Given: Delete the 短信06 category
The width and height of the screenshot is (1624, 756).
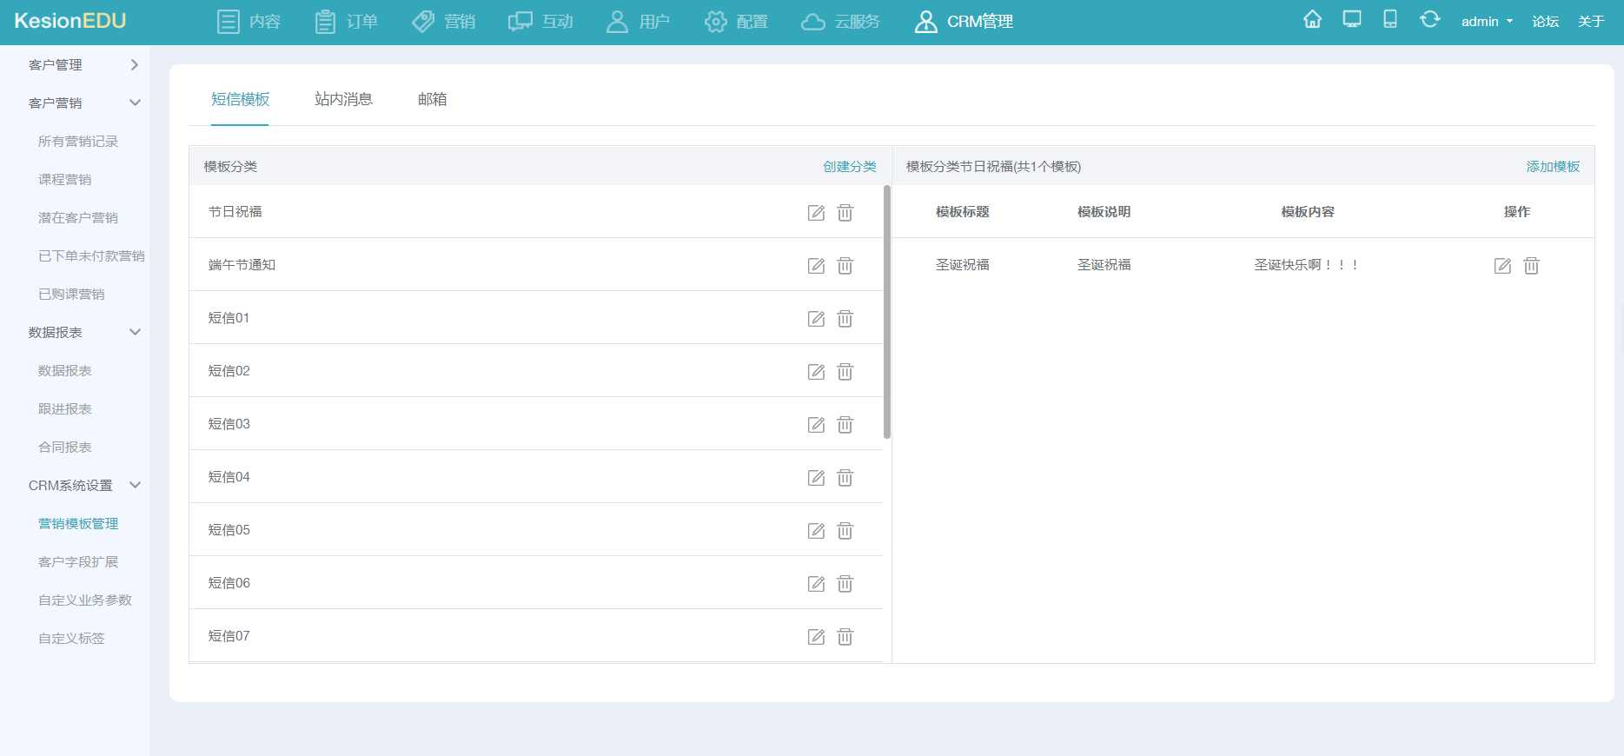Looking at the screenshot, I should pyautogui.click(x=845, y=584).
